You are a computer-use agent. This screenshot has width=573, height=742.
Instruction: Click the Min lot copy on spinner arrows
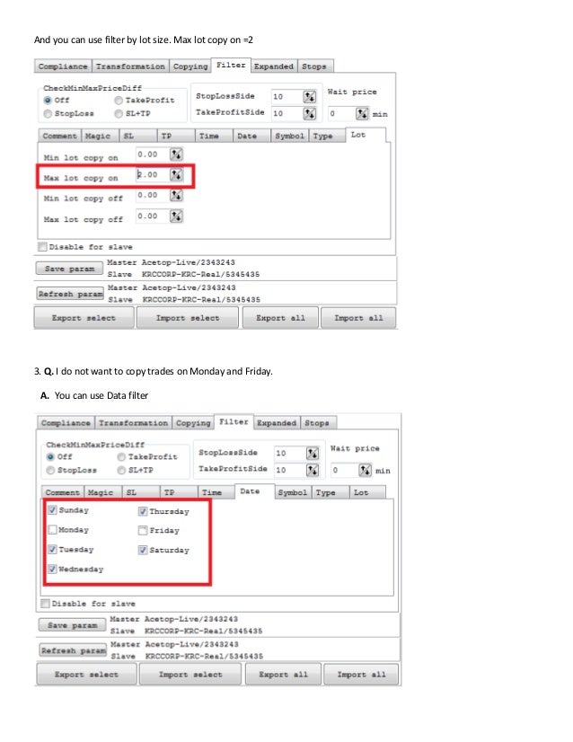pyautogui.click(x=176, y=155)
